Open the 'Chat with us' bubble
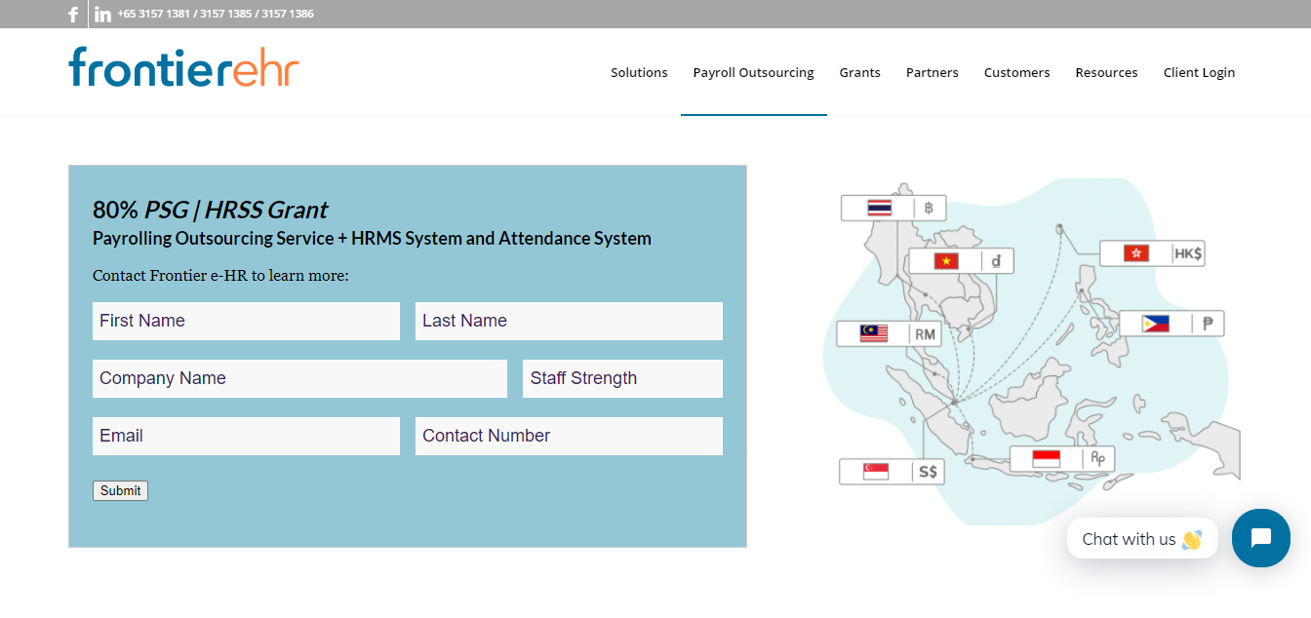Viewport: 1311px width, 618px height. point(1142,538)
